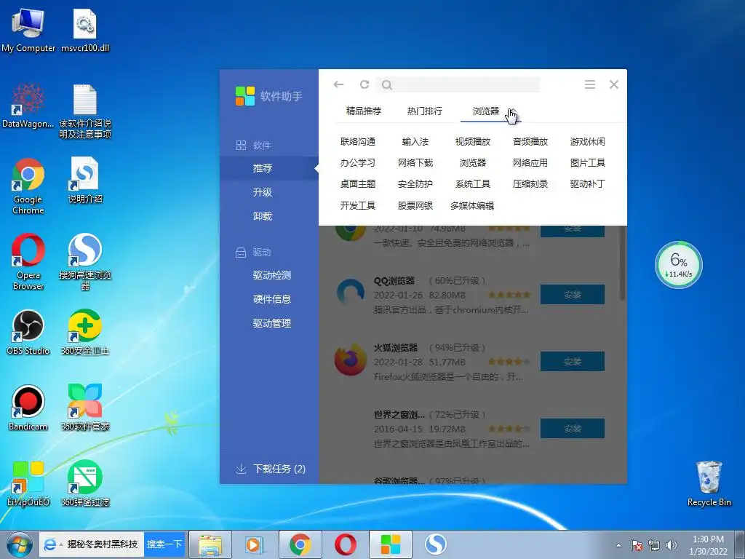
Task: Click the 下载任务 download icon
Action: point(241,469)
